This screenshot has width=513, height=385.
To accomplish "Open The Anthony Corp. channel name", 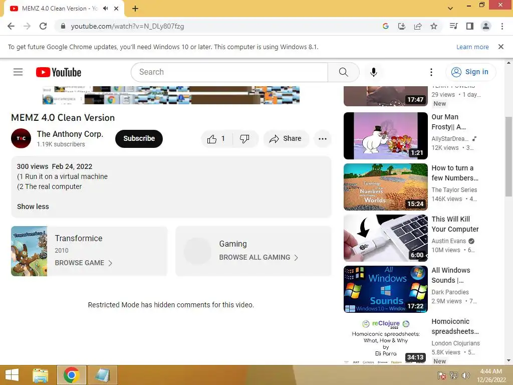I will point(70,134).
